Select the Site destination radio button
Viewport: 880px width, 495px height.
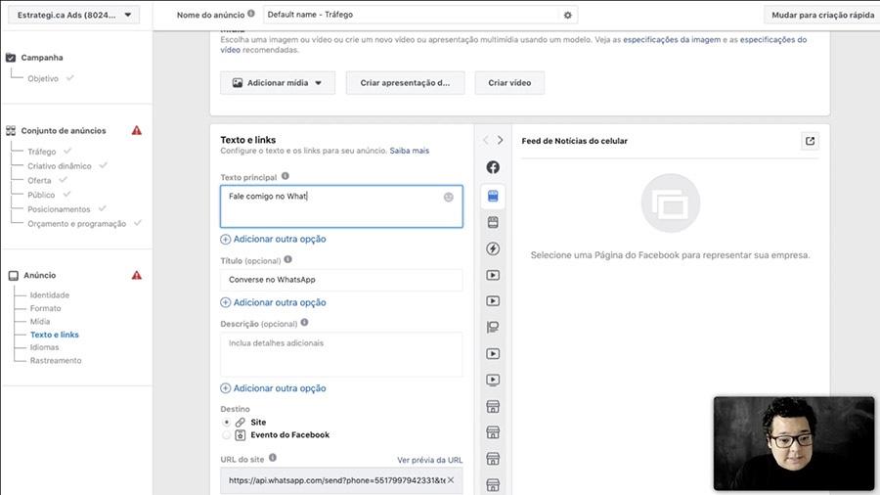(226, 422)
